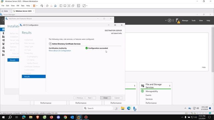Open host taskbar search
This screenshot has width=214, height=120.
click(x=10, y=117)
